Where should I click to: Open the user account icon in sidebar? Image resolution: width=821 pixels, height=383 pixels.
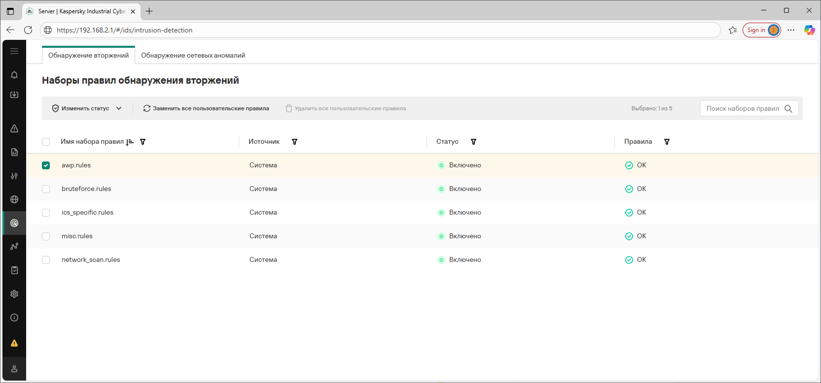tap(14, 369)
